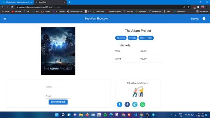Open Windows taskbar search
Image resolution: width=210 pixels, height=118 pixels.
pos(63,115)
